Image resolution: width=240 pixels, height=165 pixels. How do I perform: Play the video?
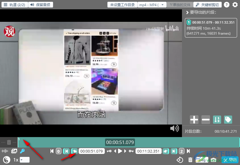pyautogui.click(x=120, y=151)
